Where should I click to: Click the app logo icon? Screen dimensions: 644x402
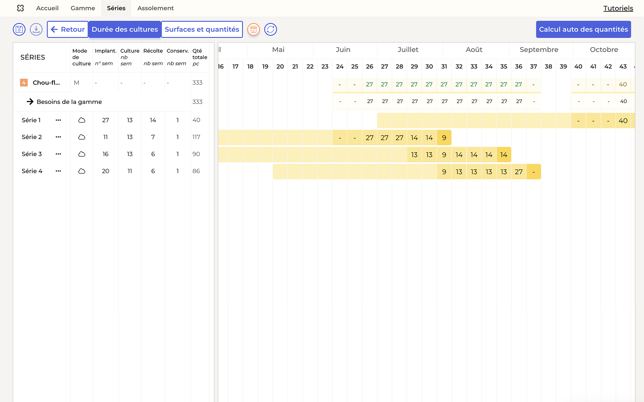click(x=20, y=8)
